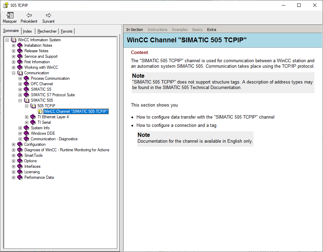323x252 pixels.
Task: Click the Extra section link
Action: click(x=212, y=30)
